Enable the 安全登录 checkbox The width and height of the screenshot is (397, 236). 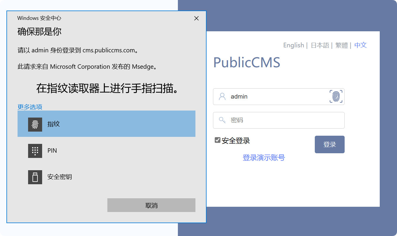coord(217,140)
